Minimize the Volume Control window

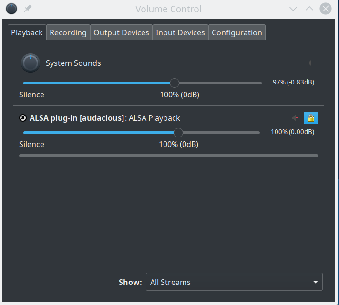(x=294, y=9)
